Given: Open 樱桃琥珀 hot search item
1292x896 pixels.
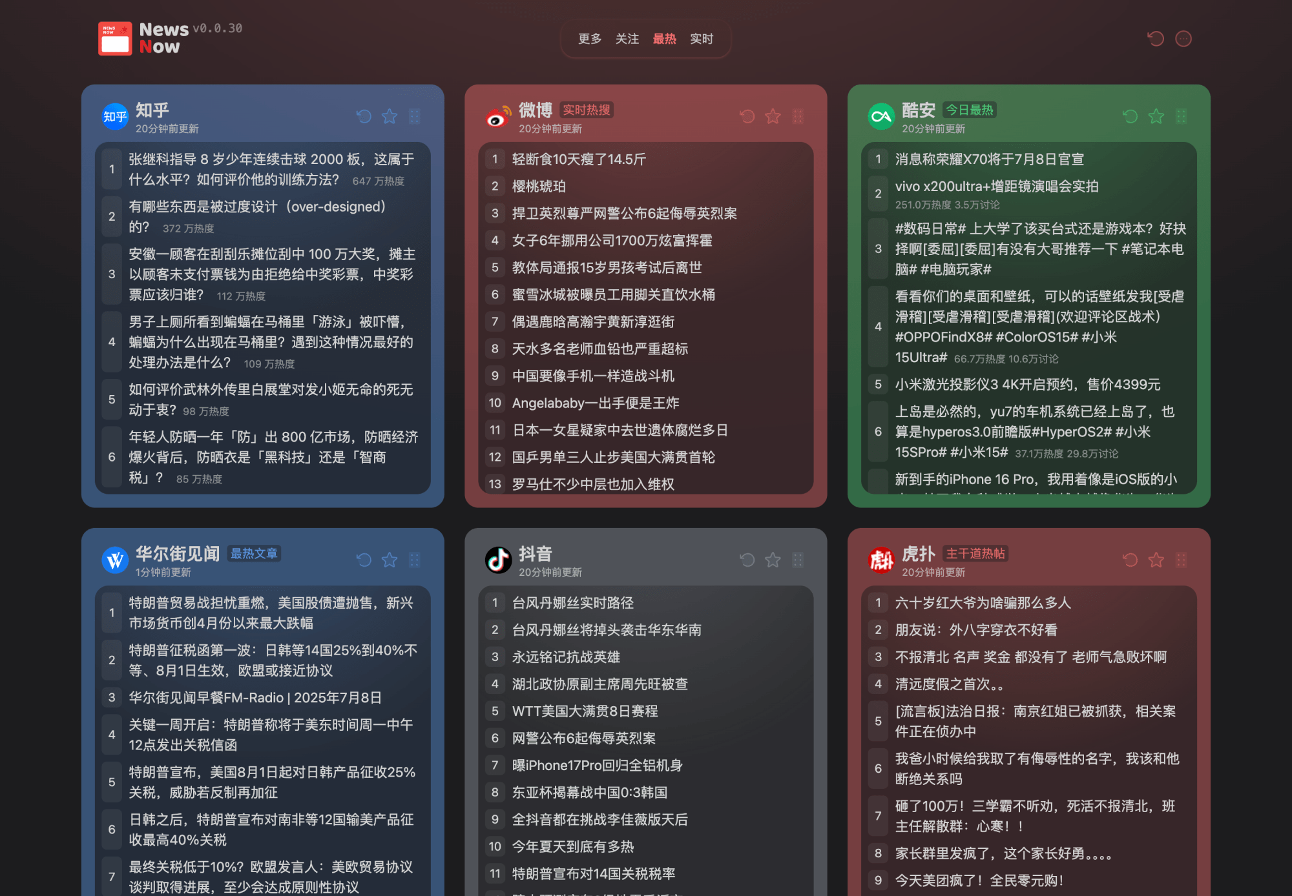Looking at the screenshot, I should click(x=645, y=187).
